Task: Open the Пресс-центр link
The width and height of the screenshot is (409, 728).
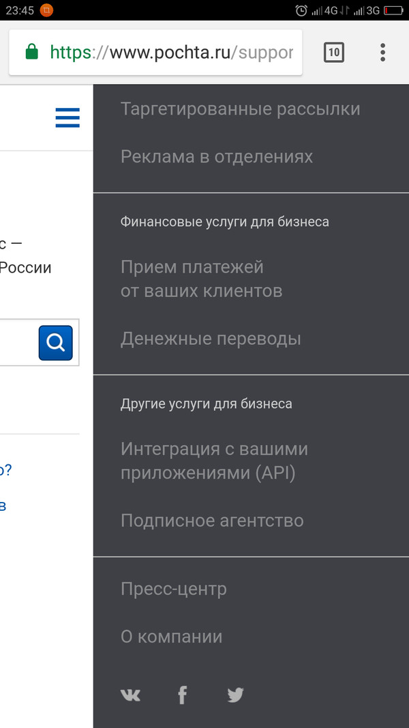Action: coord(174,589)
